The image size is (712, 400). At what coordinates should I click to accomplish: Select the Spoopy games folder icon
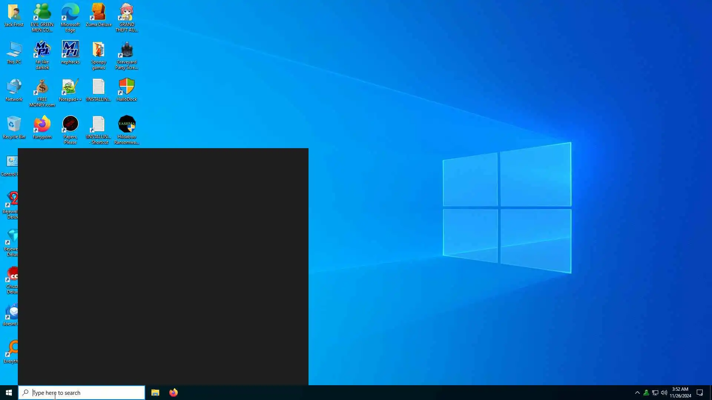click(x=98, y=50)
